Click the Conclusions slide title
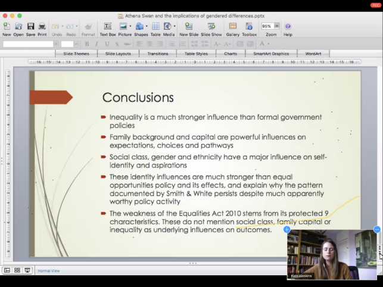This screenshot has width=383, height=287. tap(138, 97)
